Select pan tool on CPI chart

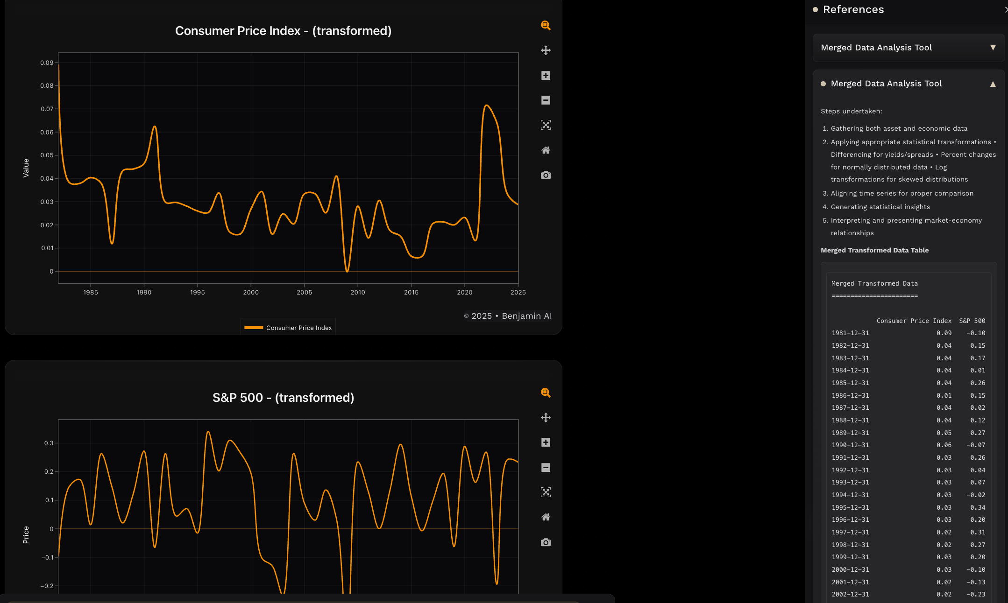point(546,50)
